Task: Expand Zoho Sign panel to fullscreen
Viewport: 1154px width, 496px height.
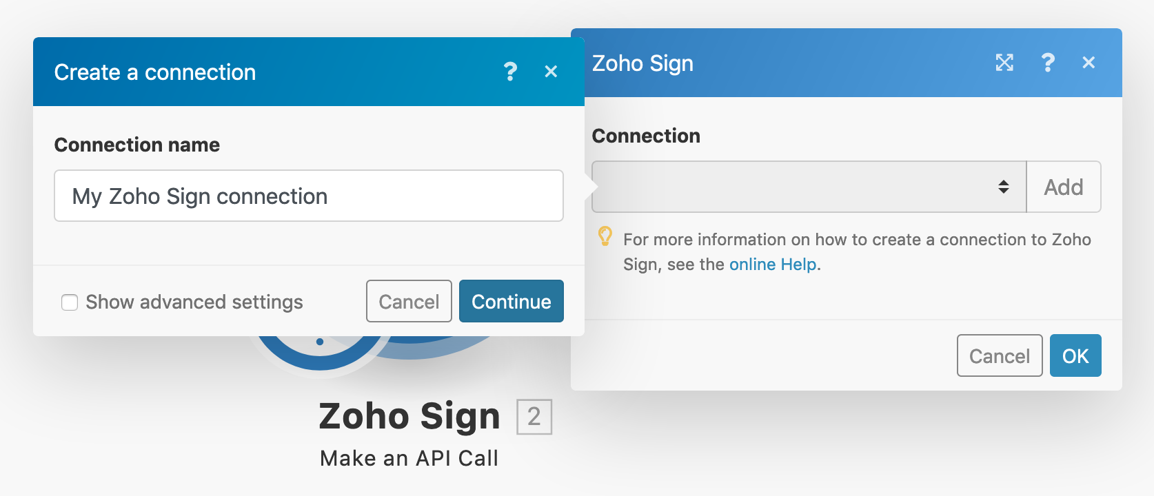Action: pos(1004,63)
